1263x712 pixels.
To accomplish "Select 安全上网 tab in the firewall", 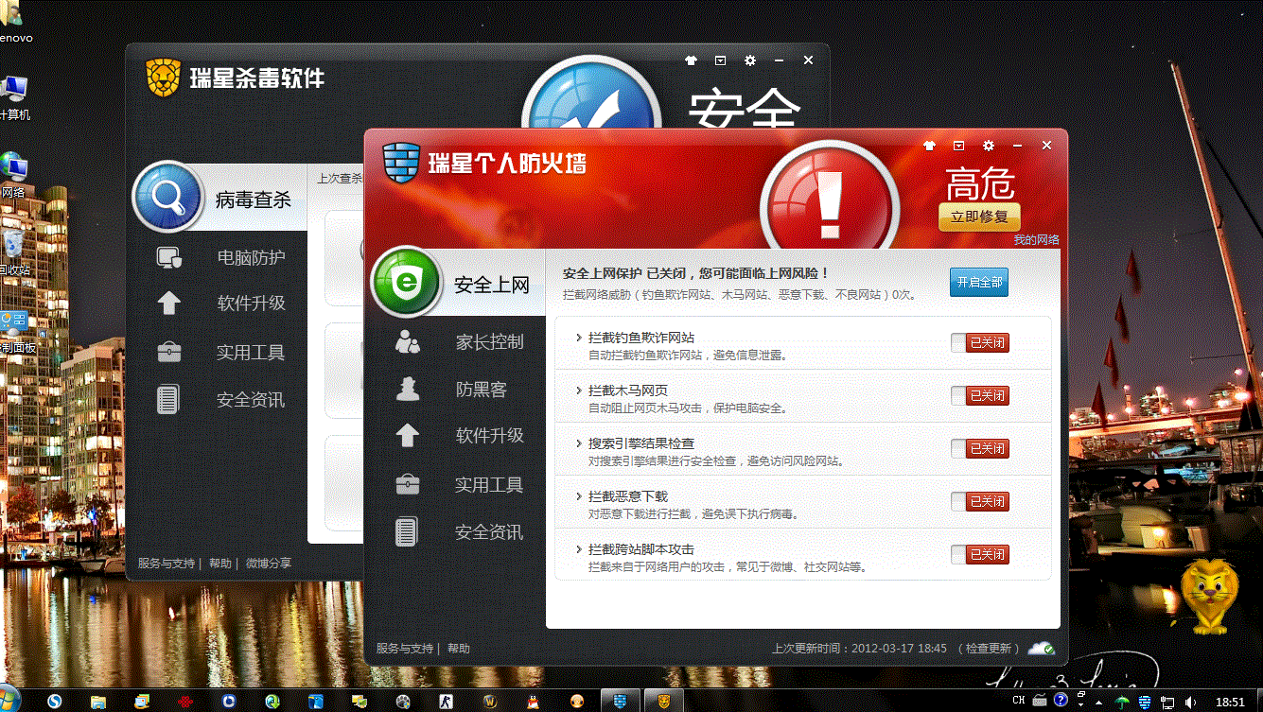I will pyautogui.click(x=457, y=283).
